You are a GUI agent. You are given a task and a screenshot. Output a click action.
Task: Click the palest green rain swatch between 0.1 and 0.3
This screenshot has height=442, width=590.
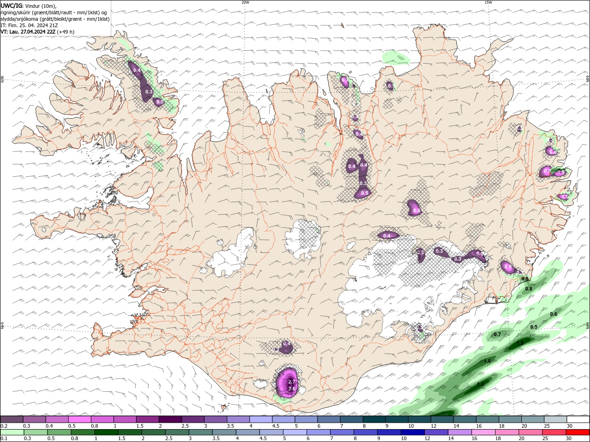tap(12, 432)
